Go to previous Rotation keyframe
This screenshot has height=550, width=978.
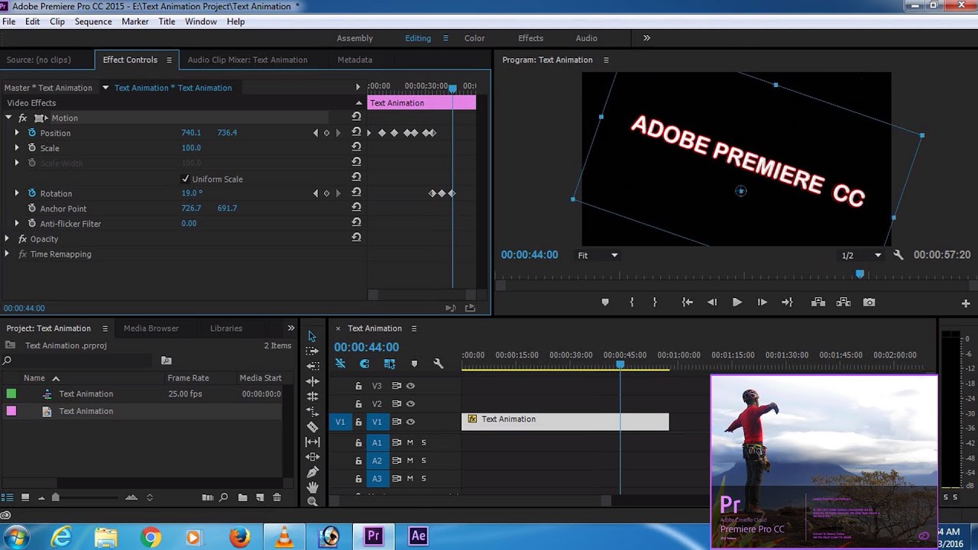coord(316,193)
